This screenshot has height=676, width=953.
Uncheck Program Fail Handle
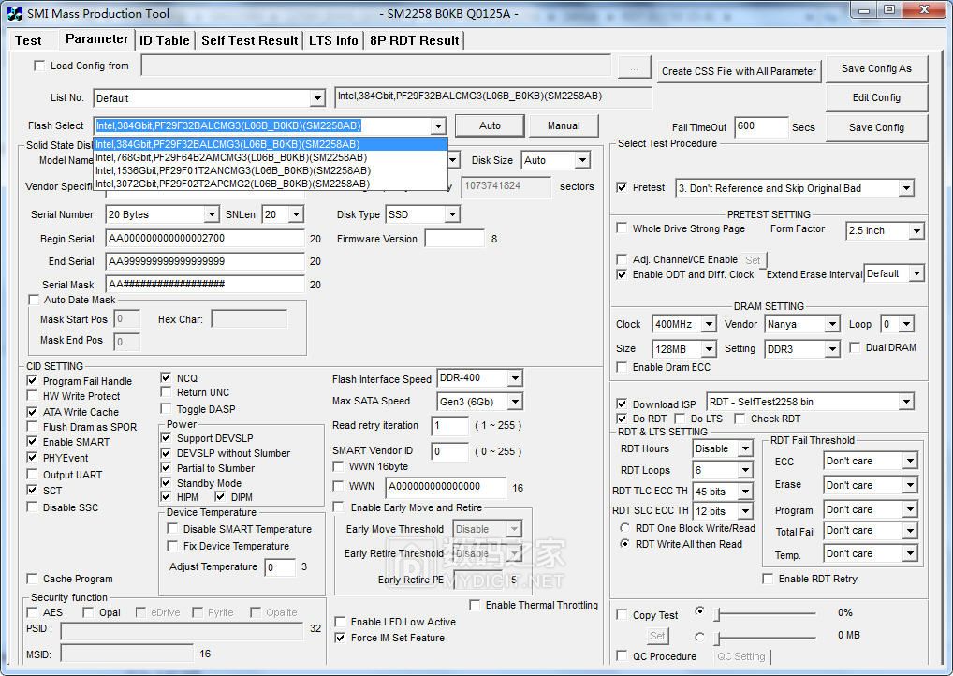pyautogui.click(x=32, y=380)
